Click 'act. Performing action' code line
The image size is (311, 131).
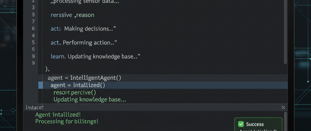point(84,43)
